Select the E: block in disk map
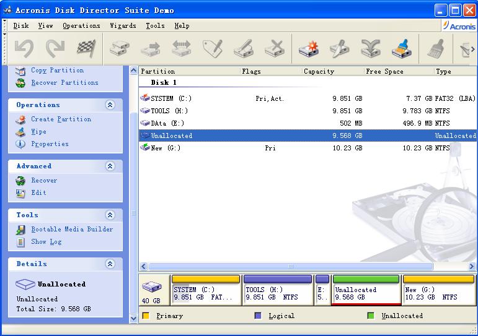 322,290
